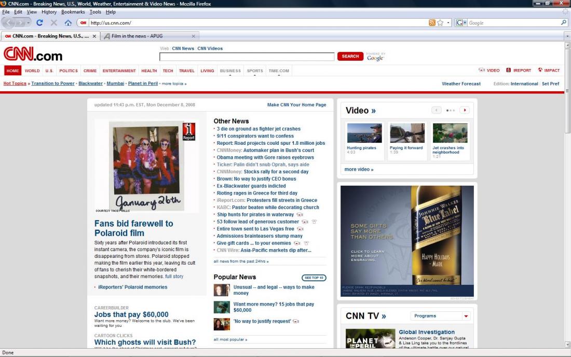
Task: Select the POLITICS navigation tab
Action: pyautogui.click(x=69, y=71)
